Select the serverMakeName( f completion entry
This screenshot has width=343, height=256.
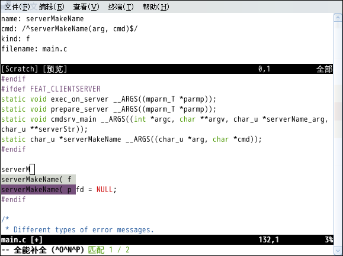(x=39, y=180)
